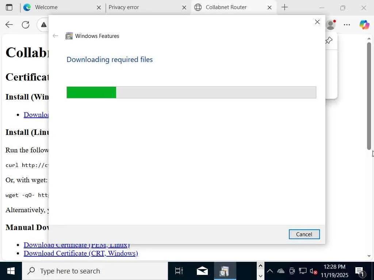Image resolution: width=374 pixels, height=280 pixels.
Task: Click the Windows Features title icon
Action: pyautogui.click(x=69, y=36)
